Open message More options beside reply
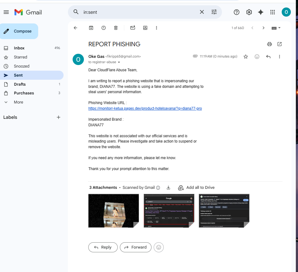Screen dimensions: 298x272 tap(279, 57)
